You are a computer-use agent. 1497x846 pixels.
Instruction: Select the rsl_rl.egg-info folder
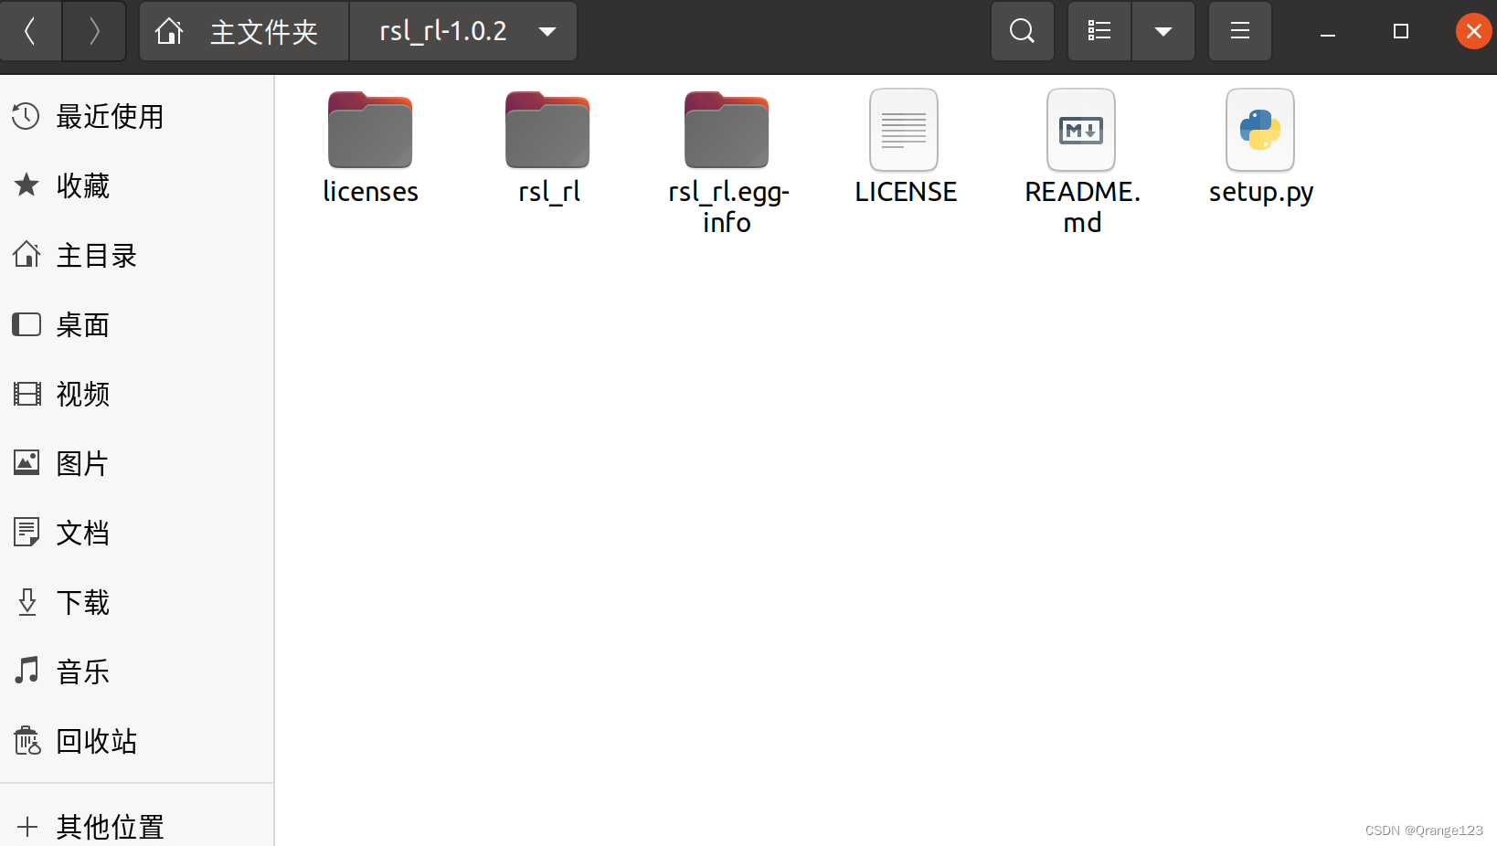click(727, 163)
